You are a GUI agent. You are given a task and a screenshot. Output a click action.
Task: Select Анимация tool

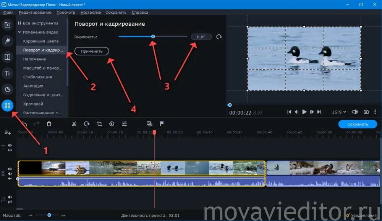pos(33,86)
